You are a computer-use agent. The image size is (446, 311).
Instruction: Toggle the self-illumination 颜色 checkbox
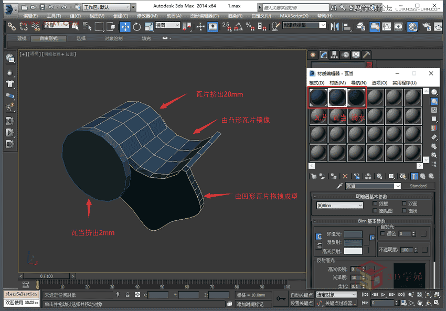click(x=382, y=233)
